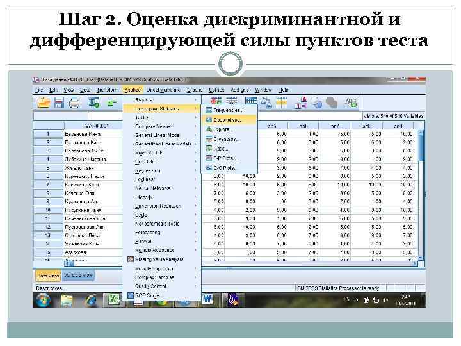461x346 pixels.
Task: Open the Graphs menu
Action: tap(195, 90)
